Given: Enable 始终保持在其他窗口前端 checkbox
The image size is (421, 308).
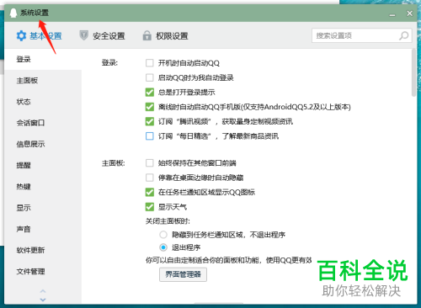Looking at the screenshot, I should click(x=150, y=163).
